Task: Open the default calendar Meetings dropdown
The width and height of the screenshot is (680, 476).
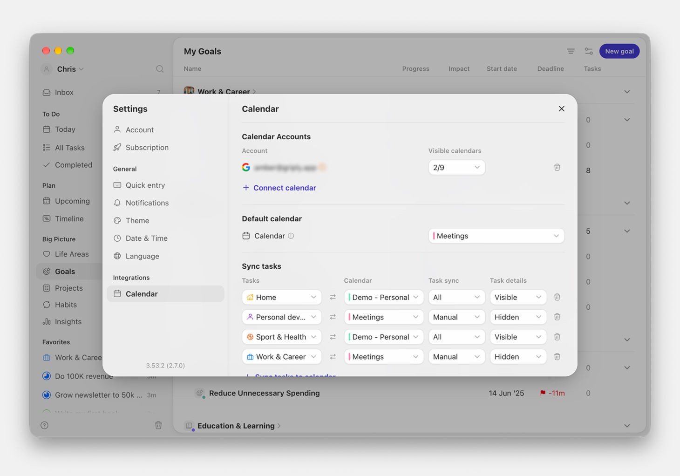Action: [496, 236]
